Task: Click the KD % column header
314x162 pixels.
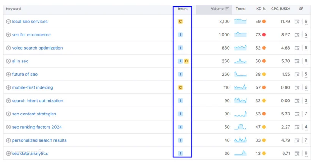Action: pyautogui.click(x=261, y=9)
